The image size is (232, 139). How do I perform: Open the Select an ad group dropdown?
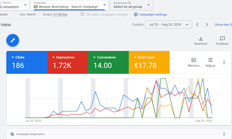[132, 5]
